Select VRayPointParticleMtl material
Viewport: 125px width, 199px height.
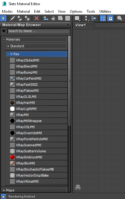38,139
